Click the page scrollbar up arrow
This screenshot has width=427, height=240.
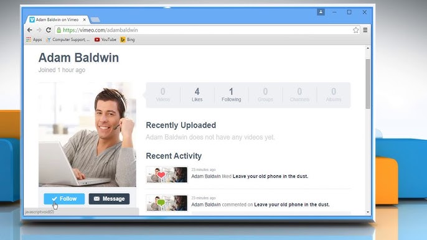point(368,48)
